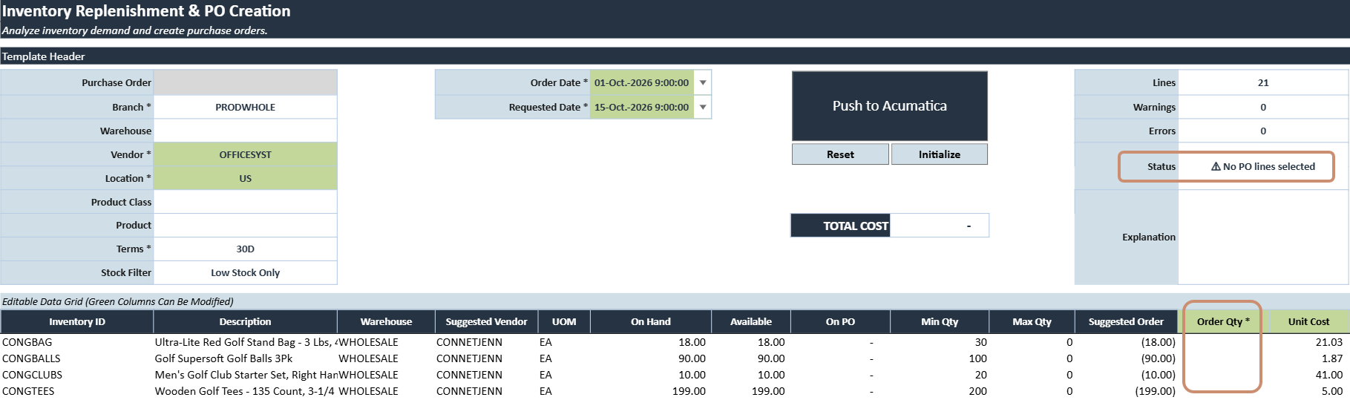This screenshot has height=400, width=1350.
Task: Open the Order Date dropdown arrow
Action: click(703, 82)
